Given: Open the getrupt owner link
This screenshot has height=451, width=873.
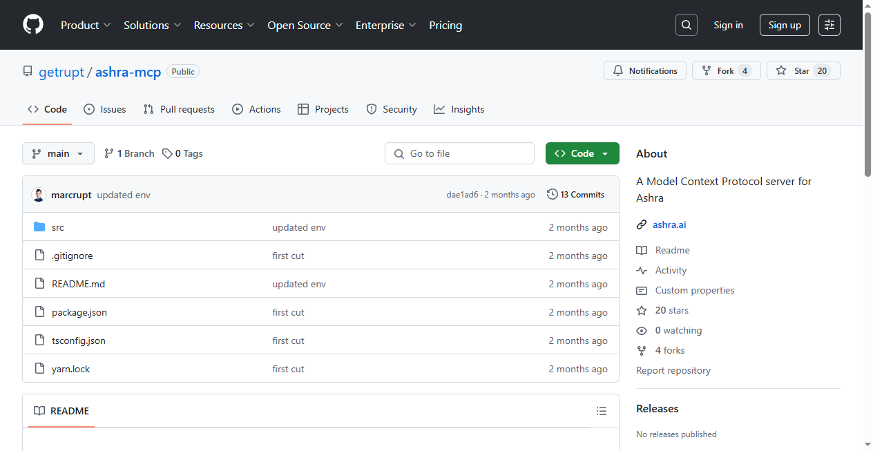Looking at the screenshot, I should point(61,72).
